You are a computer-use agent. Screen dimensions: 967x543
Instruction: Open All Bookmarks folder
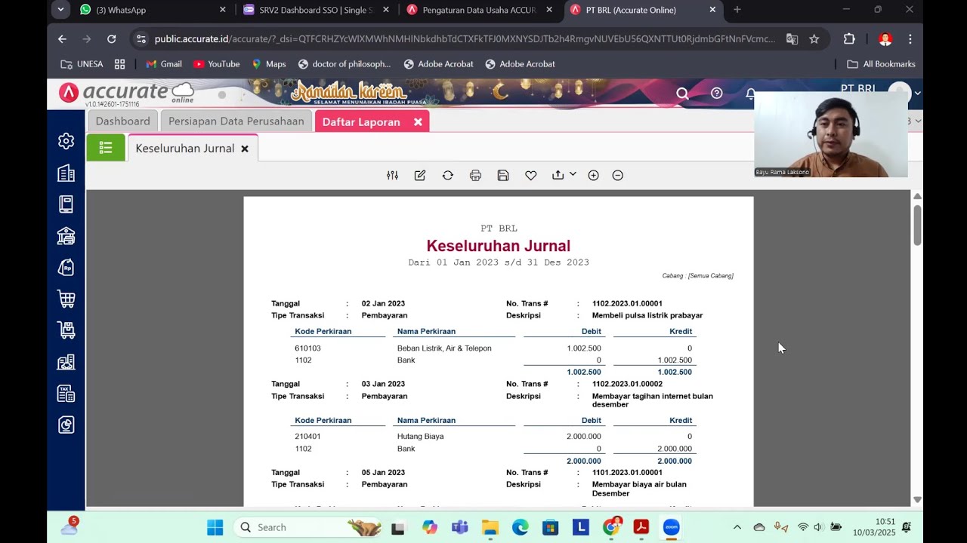point(881,64)
